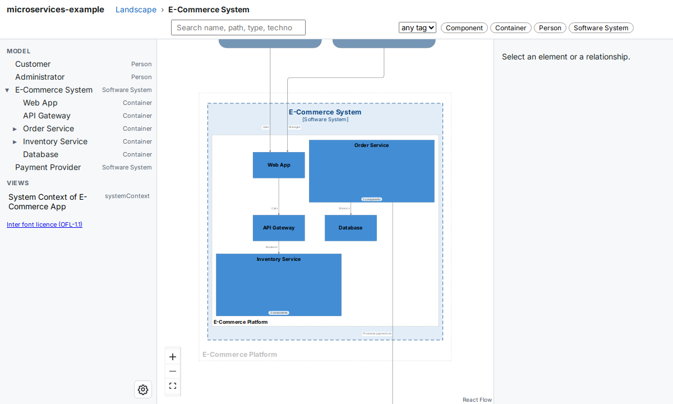Screen dimensions: 673x404
Task: Click Processes payment via label
Action: point(377,333)
